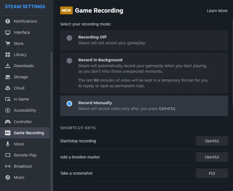Open Accessibility settings
This screenshot has width=233, height=191.
pos(25,110)
